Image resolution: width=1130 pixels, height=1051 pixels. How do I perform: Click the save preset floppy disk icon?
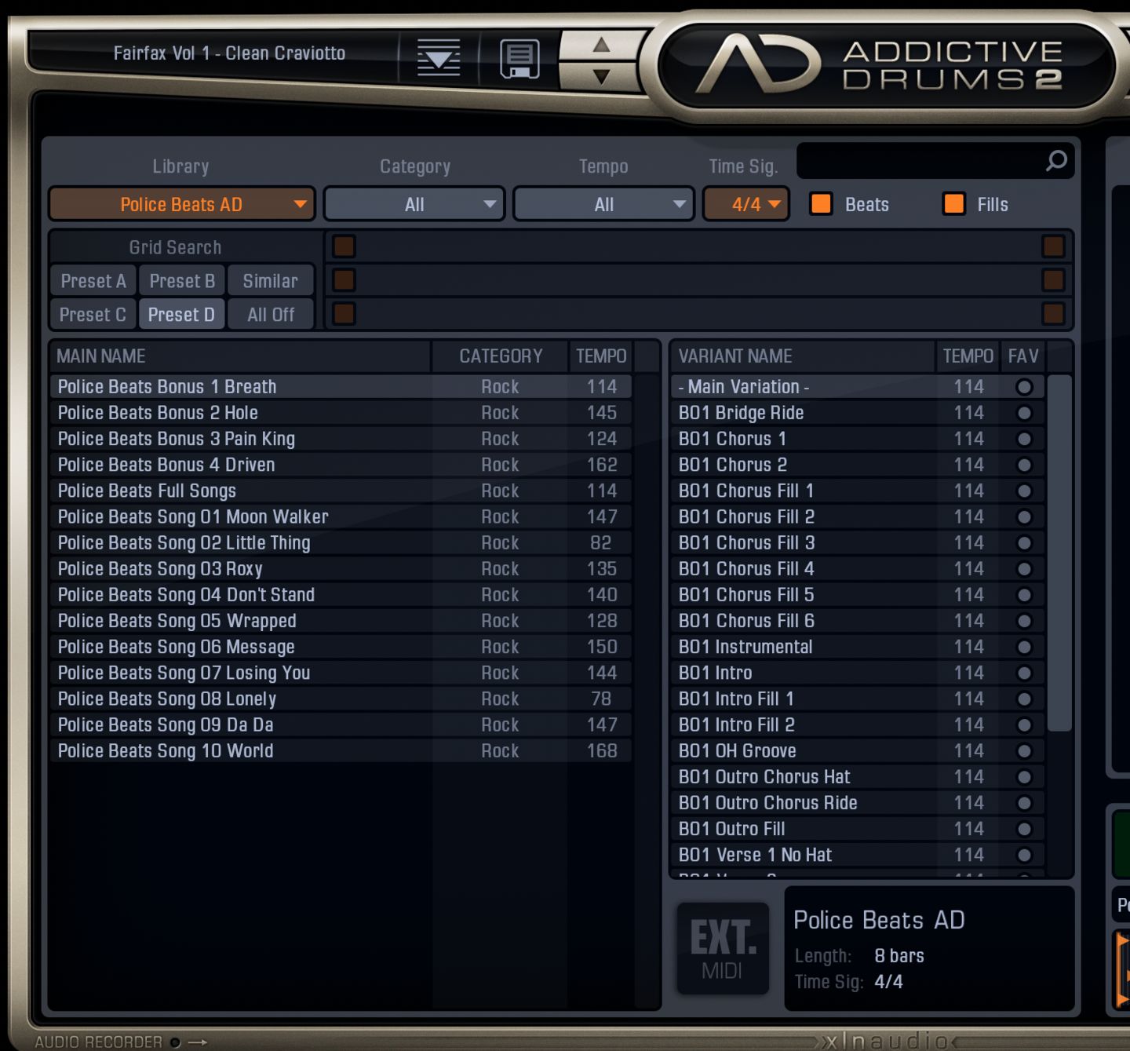coord(519,59)
